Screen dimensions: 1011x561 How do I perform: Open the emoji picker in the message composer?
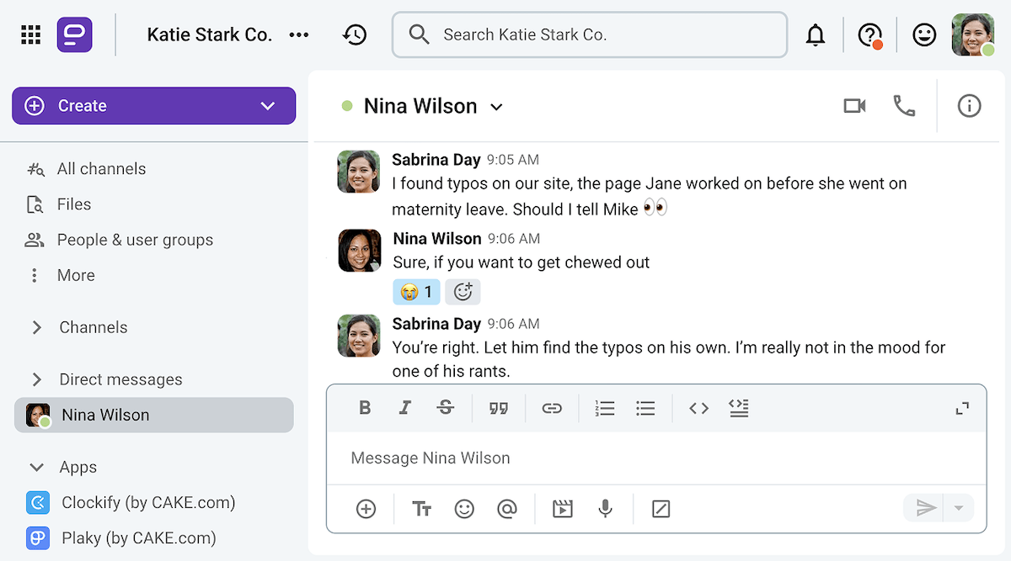[x=464, y=508]
